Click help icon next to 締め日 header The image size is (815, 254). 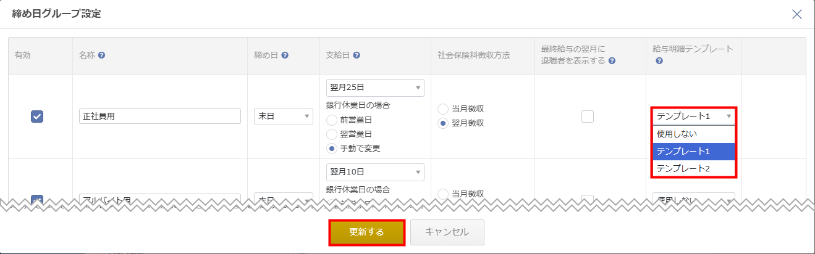[285, 55]
